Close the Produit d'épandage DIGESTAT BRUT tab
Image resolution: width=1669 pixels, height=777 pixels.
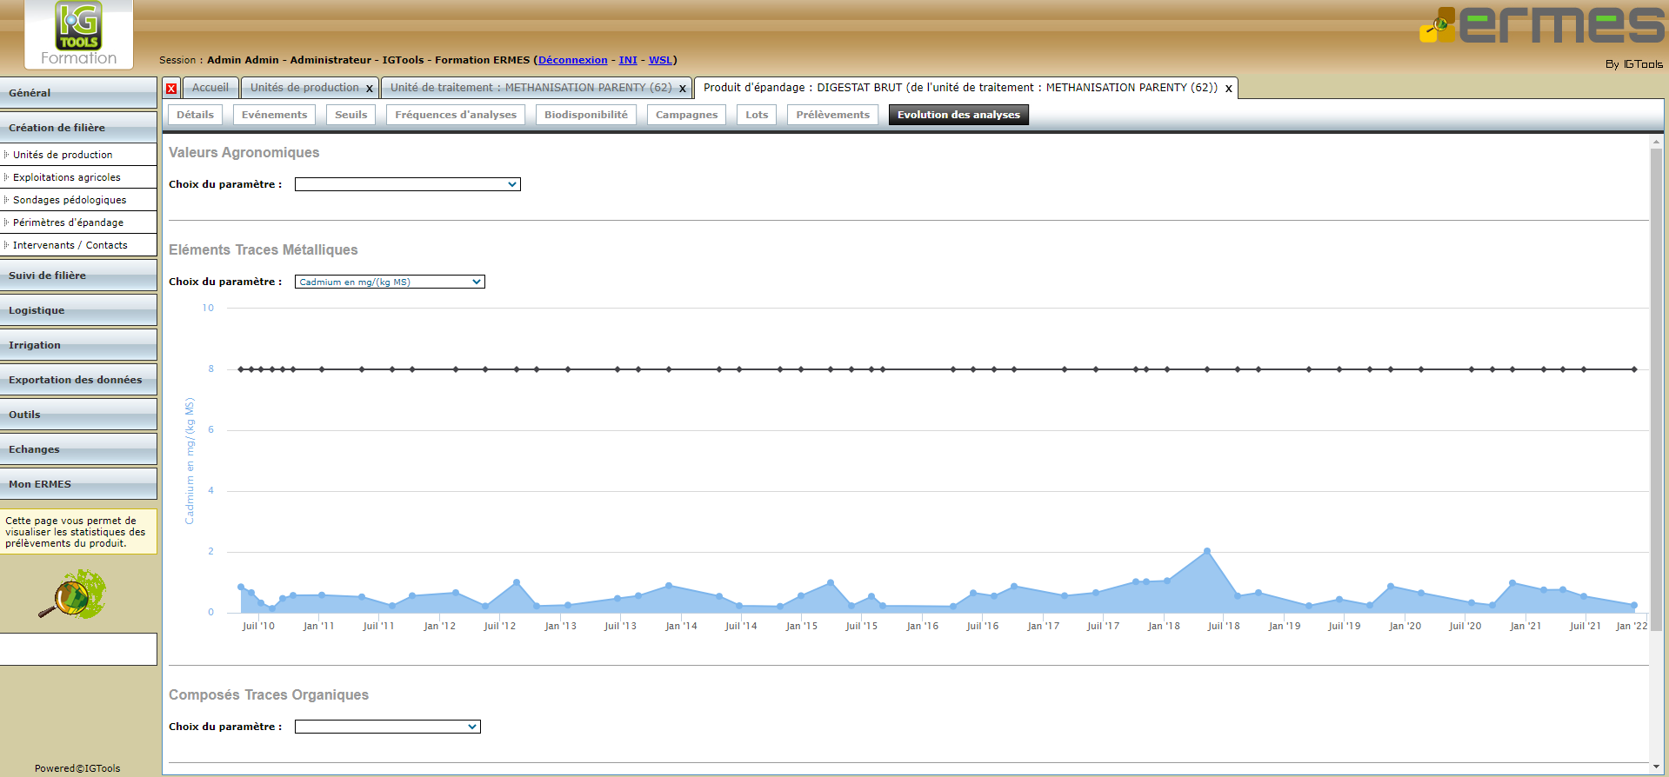pyautogui.click(x=1229, y=89)
